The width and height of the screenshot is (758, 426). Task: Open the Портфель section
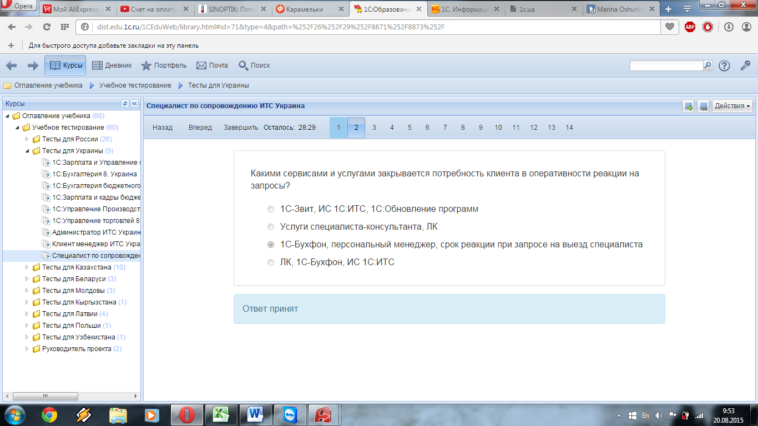tap(163, 65)
